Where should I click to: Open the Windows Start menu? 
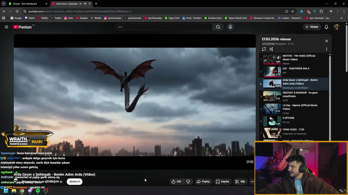pos(6,191)
